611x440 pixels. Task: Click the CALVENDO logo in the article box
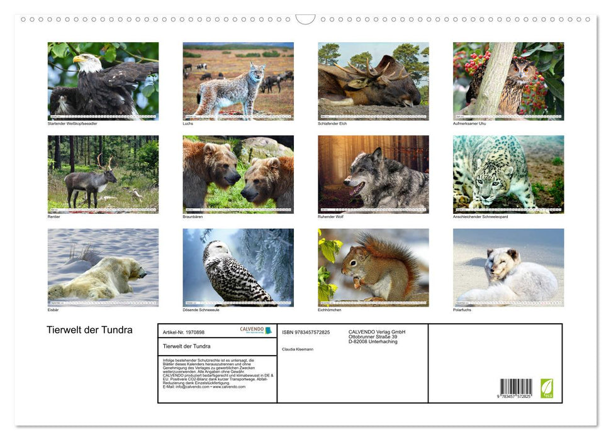click(254, 329)
